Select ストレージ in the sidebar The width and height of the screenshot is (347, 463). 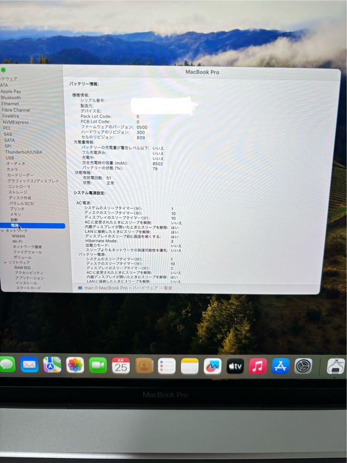pyautogui.click(x=18, y=192)
